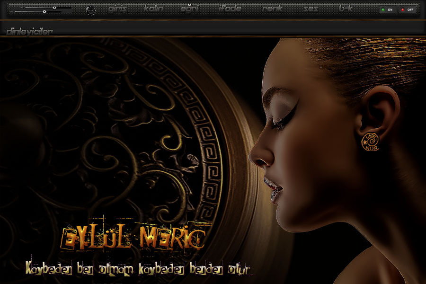Open the ses sound options

(x=311, y=9)
